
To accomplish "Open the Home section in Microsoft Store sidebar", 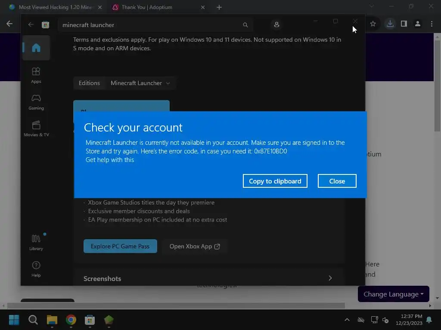I will pos(36,48).
